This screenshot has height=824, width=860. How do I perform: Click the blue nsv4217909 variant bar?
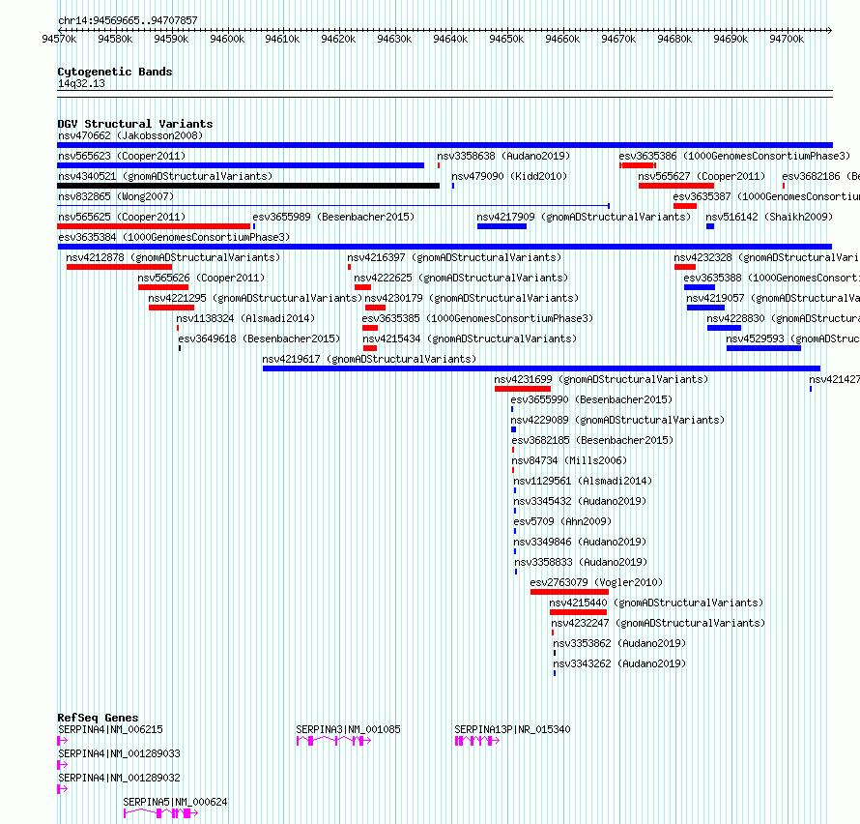pos(502,226)
